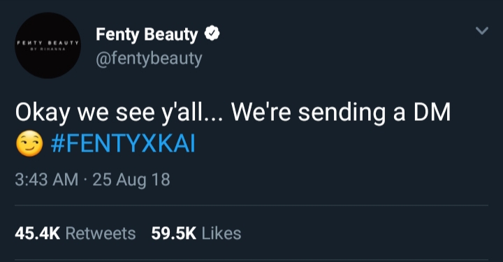View the 45.4K Retweets list
Image resolution: width=503 pixels, height=262 pixels.
click(x=75, y=233)
